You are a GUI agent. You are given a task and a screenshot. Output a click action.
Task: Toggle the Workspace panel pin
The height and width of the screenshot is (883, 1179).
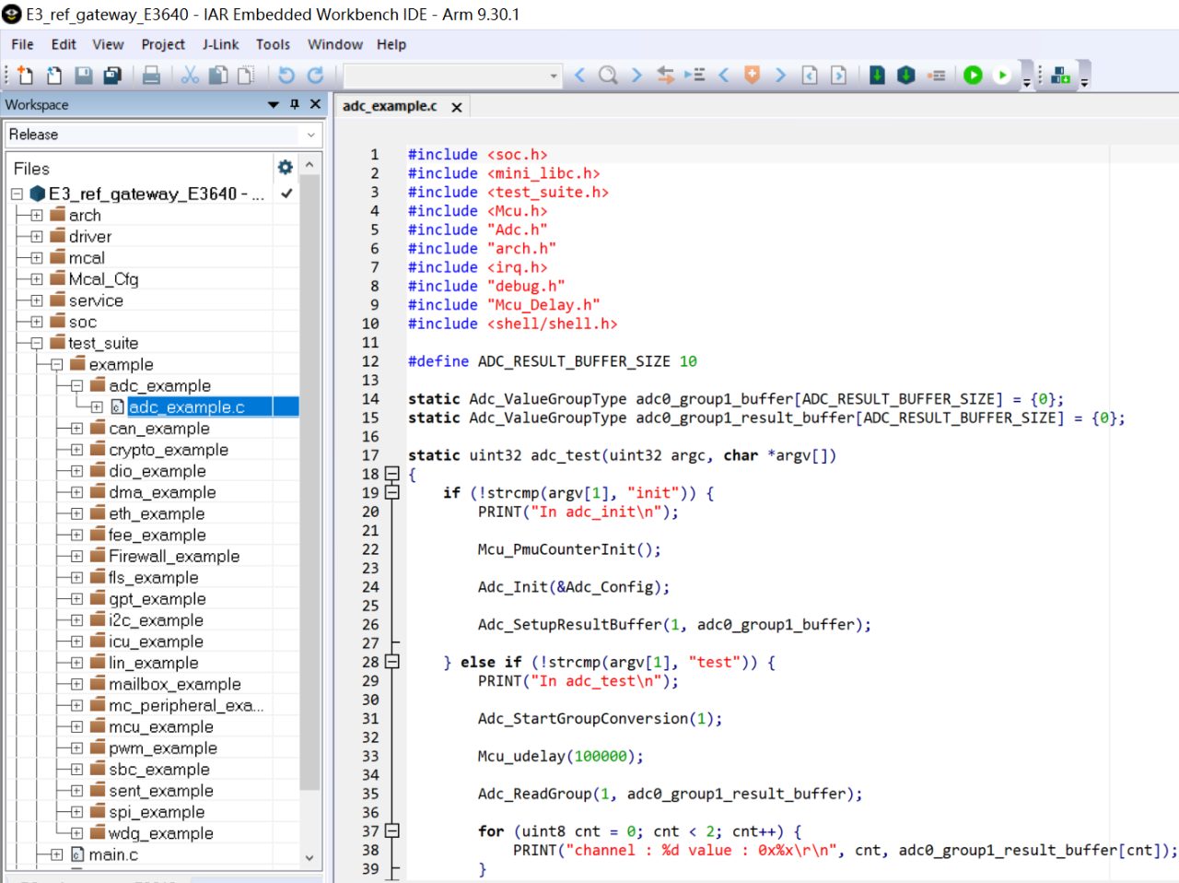(295, 105)
